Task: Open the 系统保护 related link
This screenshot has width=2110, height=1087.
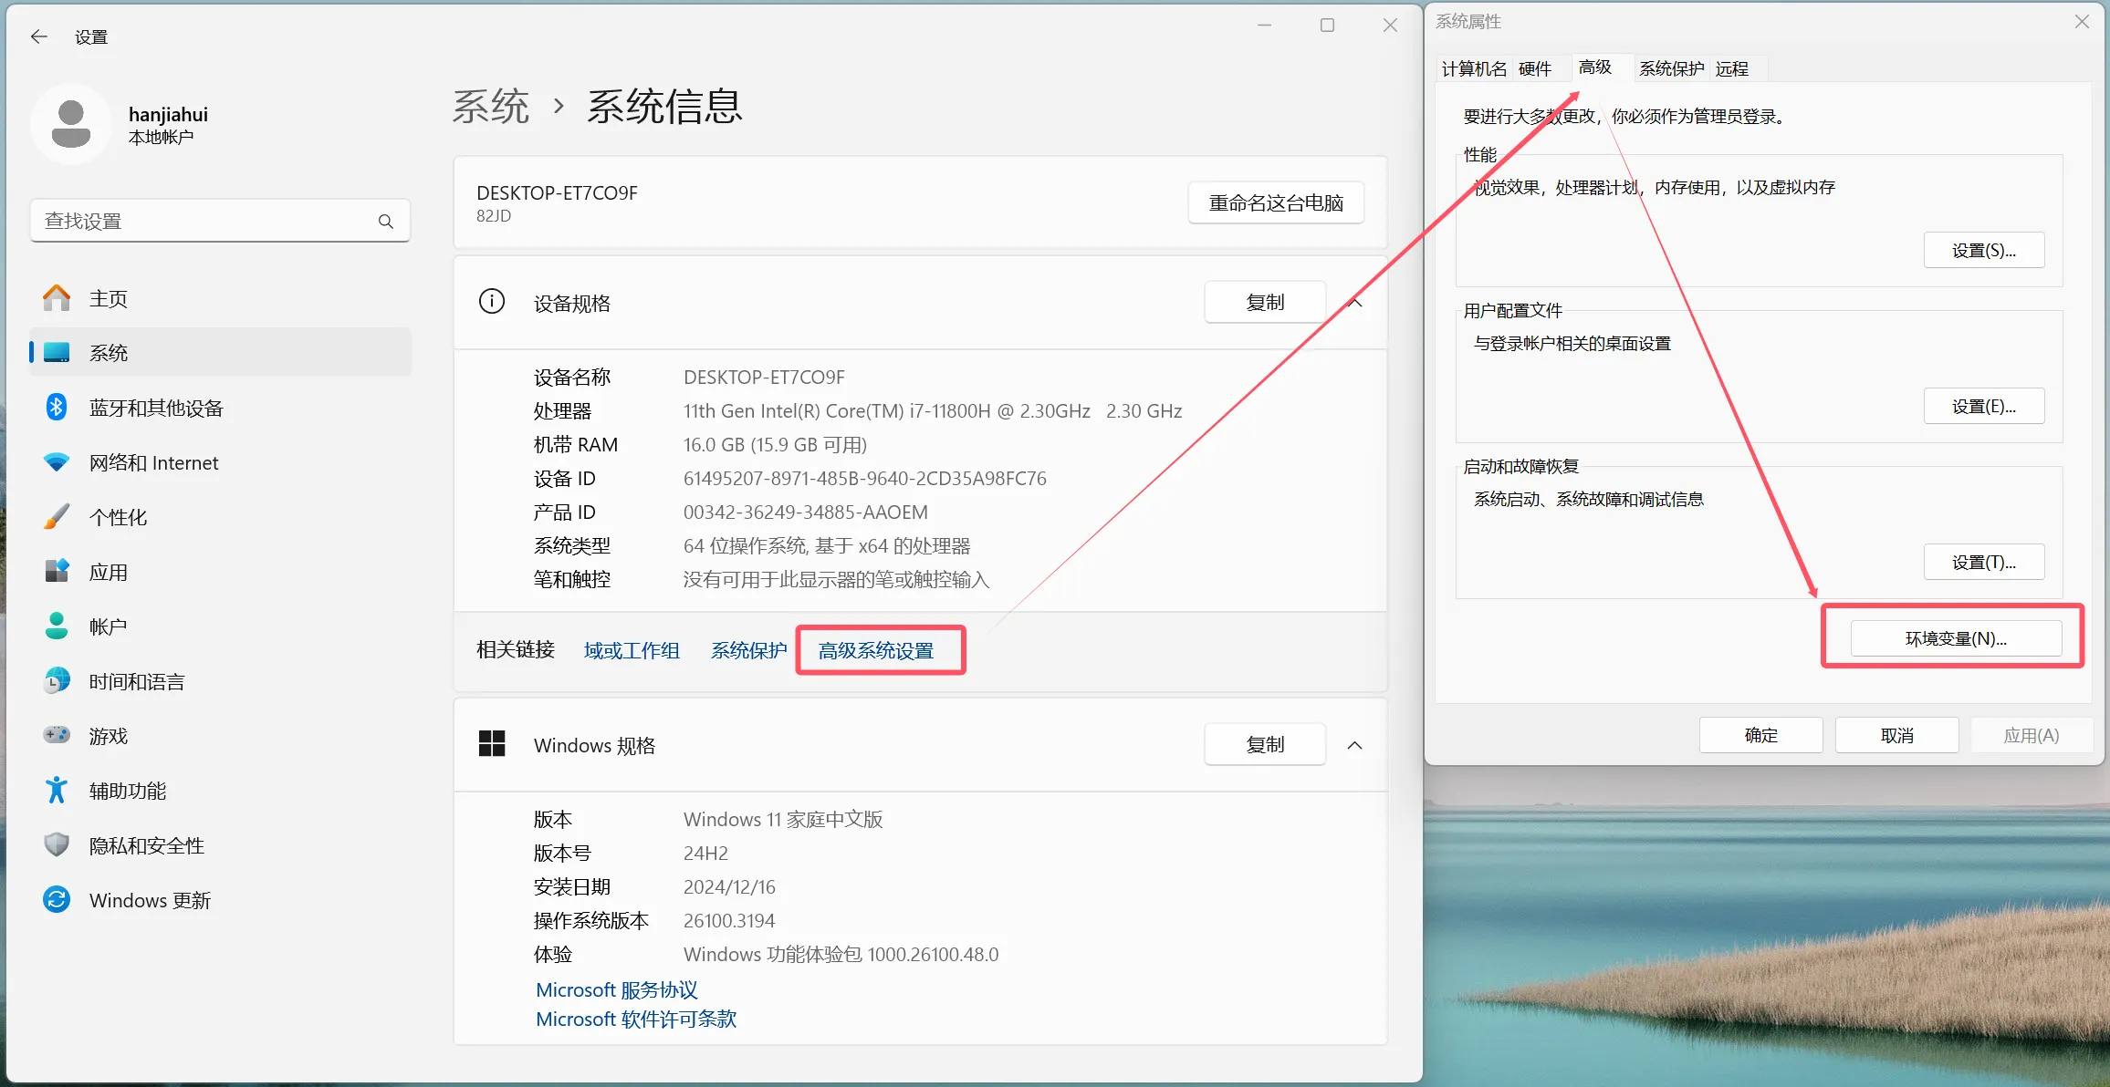Action: [748, 651]
